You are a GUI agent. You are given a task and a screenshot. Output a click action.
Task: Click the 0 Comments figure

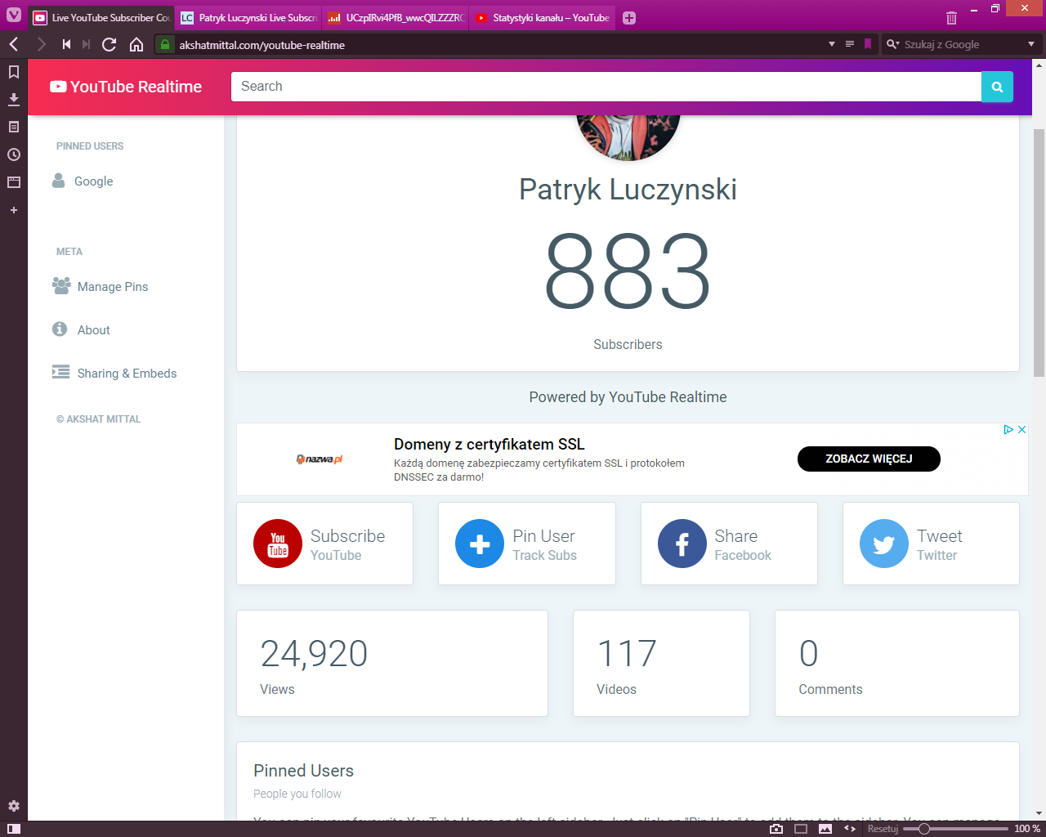808,653
